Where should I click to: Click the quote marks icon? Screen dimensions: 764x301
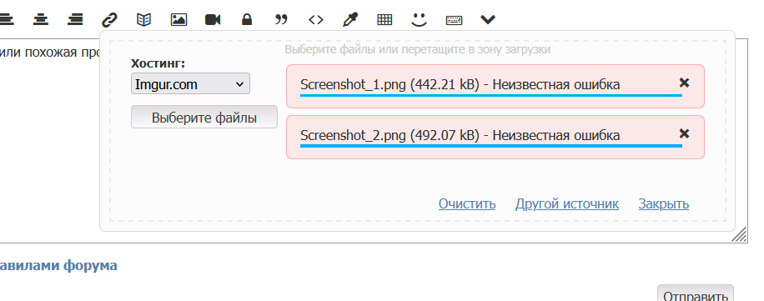tap(281, 19)
